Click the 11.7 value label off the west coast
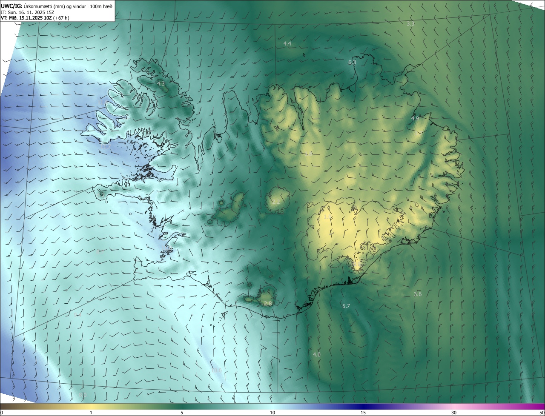The height and width of the screenshot is (416, 545). pos(105,147)
